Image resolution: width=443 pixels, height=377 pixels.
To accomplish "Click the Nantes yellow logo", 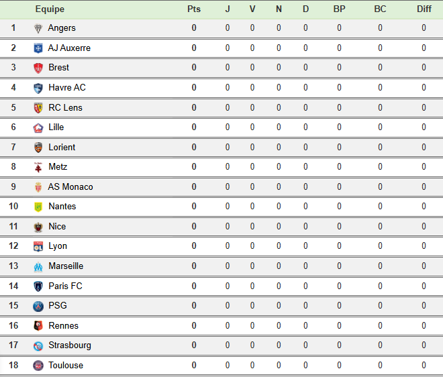I will click(38, 207).
